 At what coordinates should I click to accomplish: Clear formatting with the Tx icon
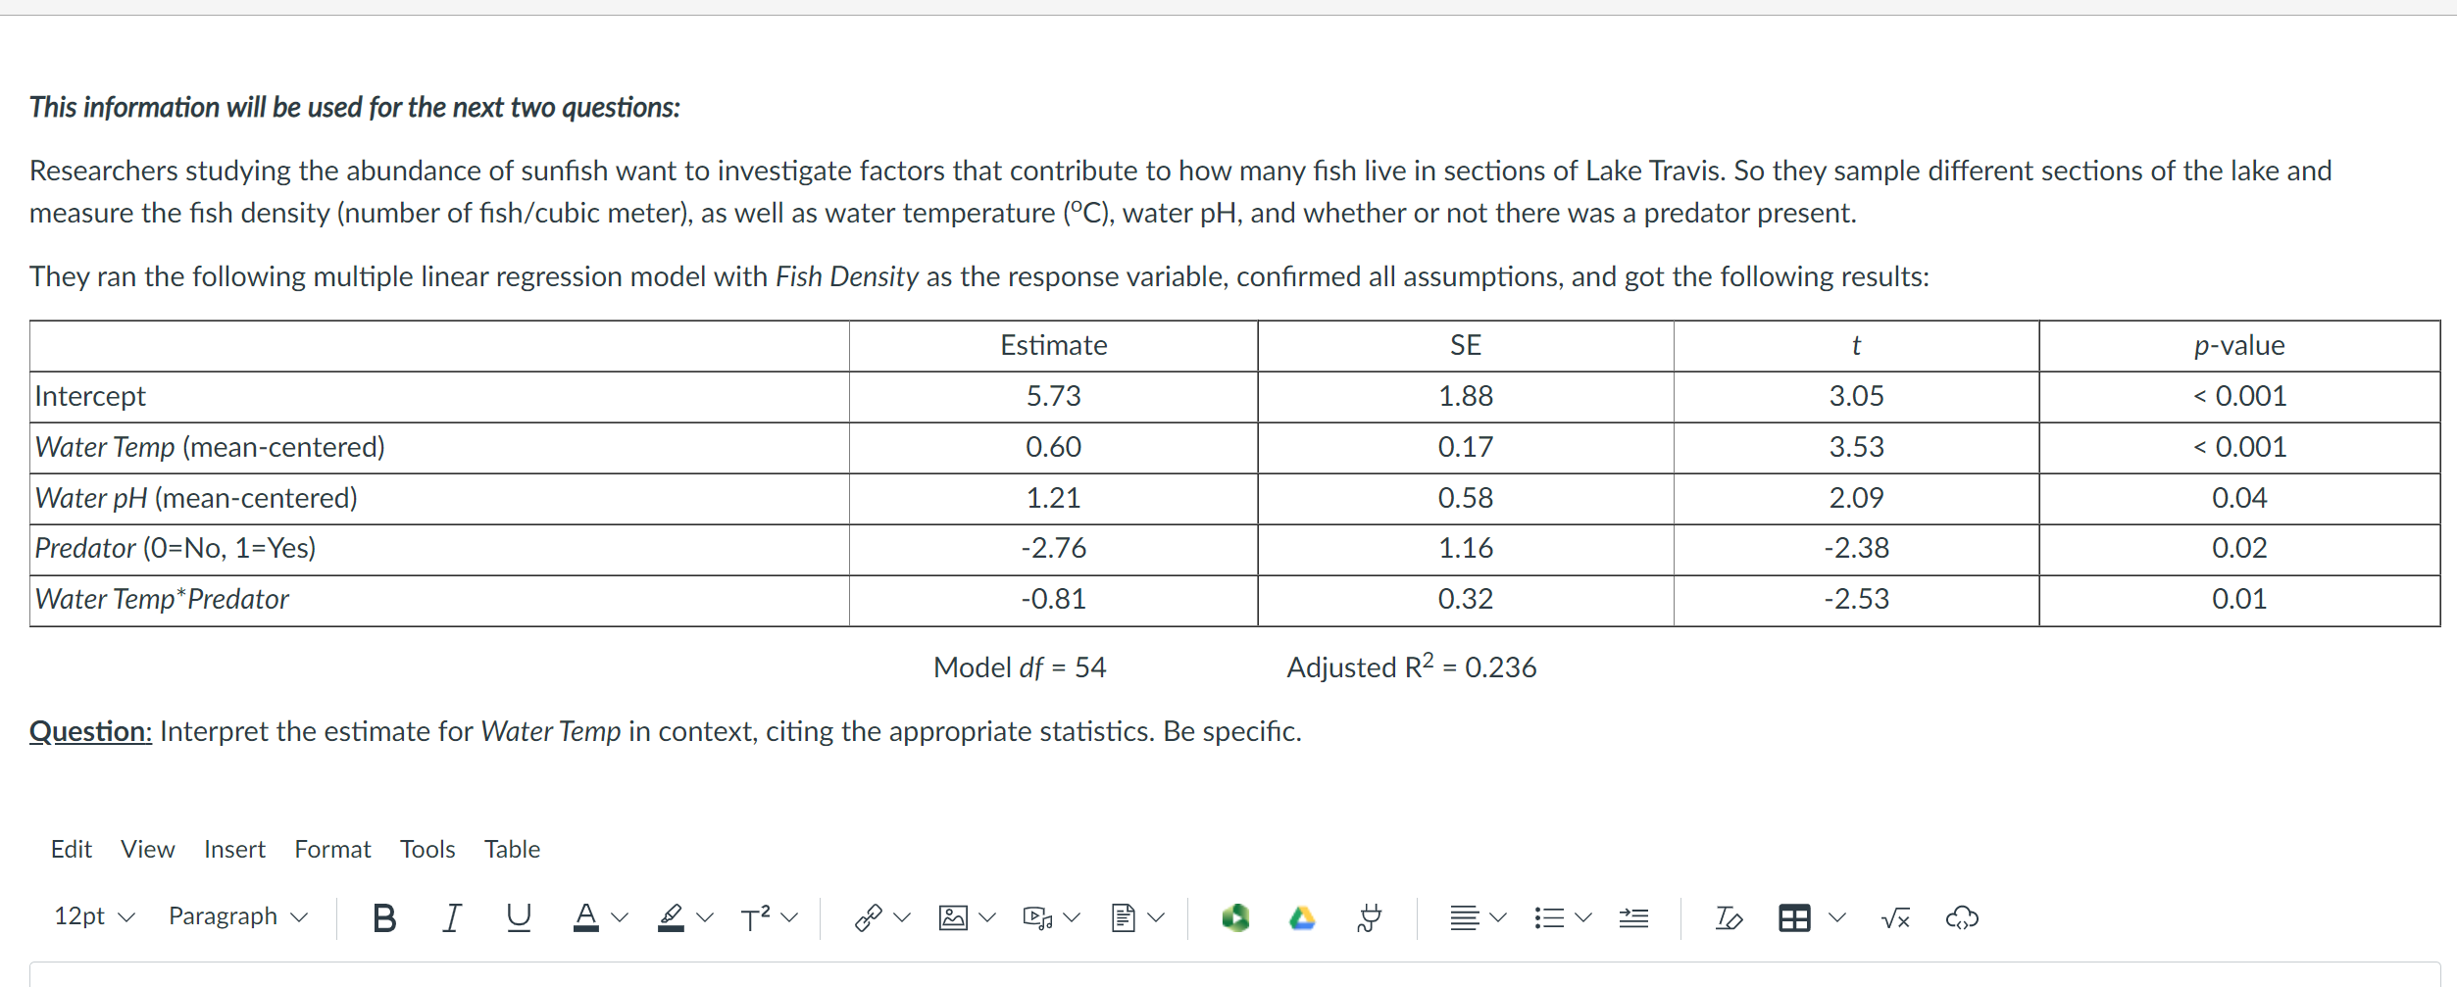coord(1729,918)
